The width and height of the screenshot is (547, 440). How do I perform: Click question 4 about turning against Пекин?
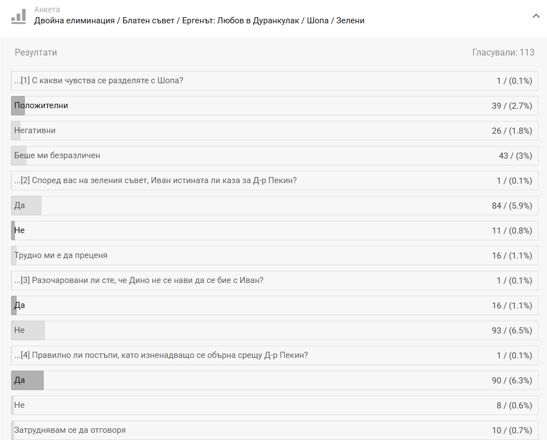pyautogui.click(x=274, y=355)
